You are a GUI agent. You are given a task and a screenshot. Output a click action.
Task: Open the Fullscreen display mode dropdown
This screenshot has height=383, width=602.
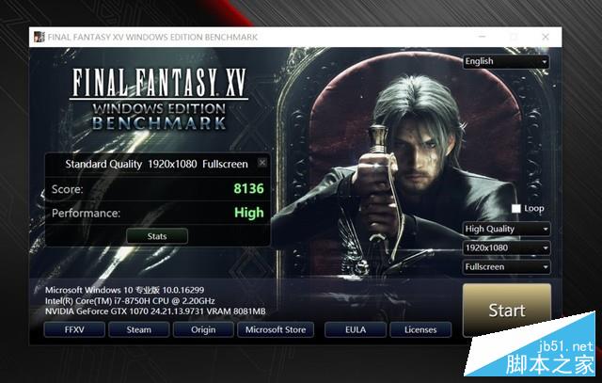tap(507, 267)
